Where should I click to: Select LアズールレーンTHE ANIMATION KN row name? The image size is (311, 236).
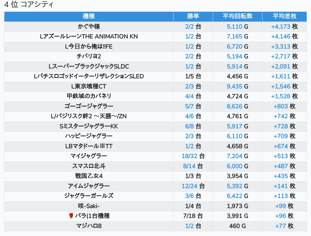[89, 37]
